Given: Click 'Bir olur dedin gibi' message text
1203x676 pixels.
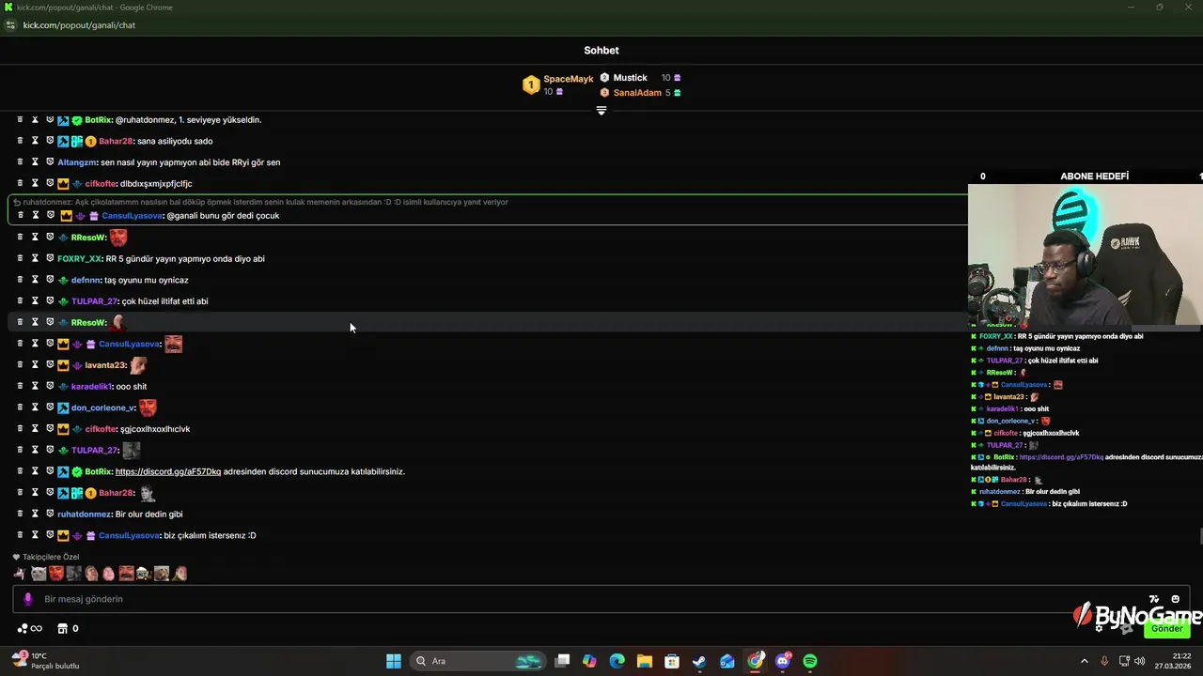Looking at the screenshot, I should pyautogui.click(x=148, y=515).
